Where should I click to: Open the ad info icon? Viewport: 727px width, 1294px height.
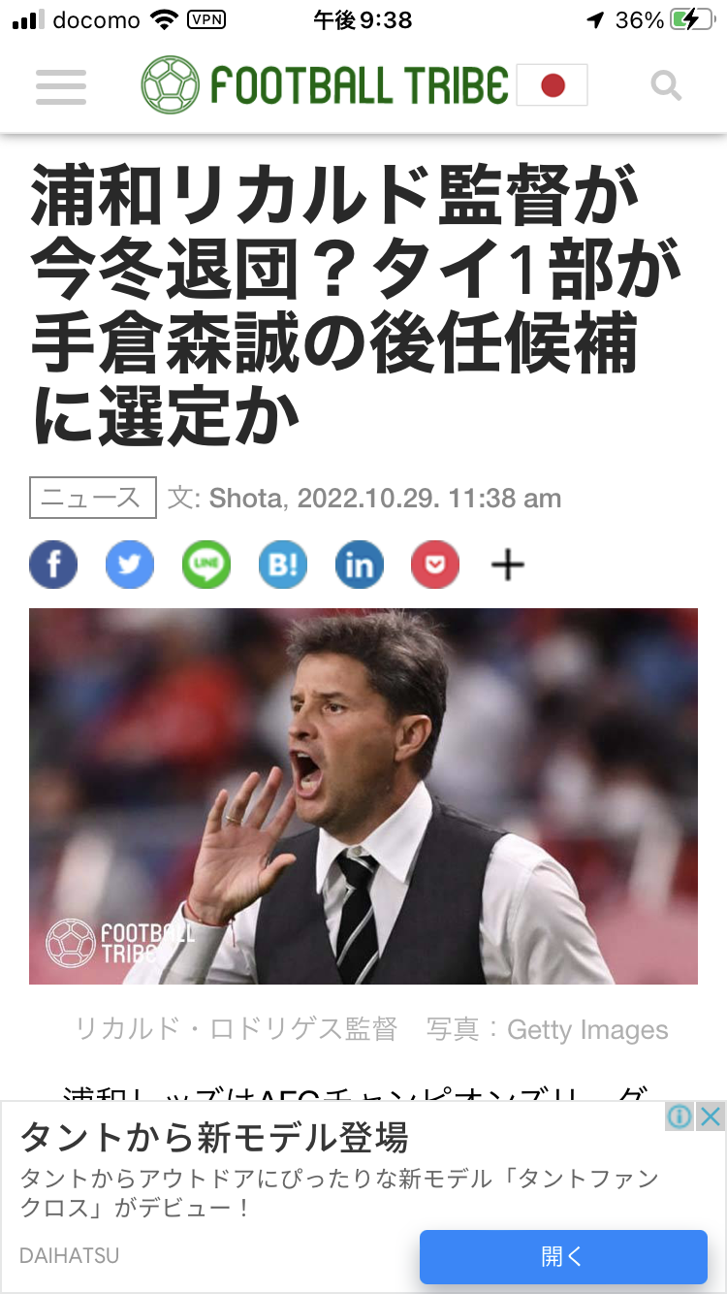pos(680,1116)
